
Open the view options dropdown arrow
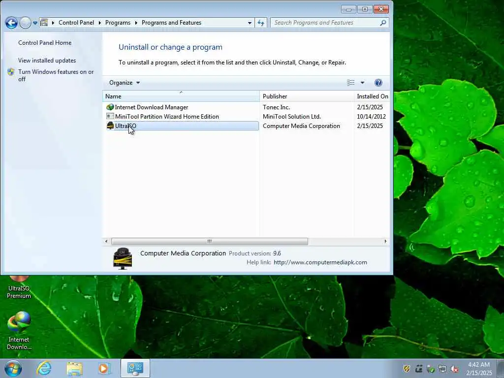[x=362, y=83]
